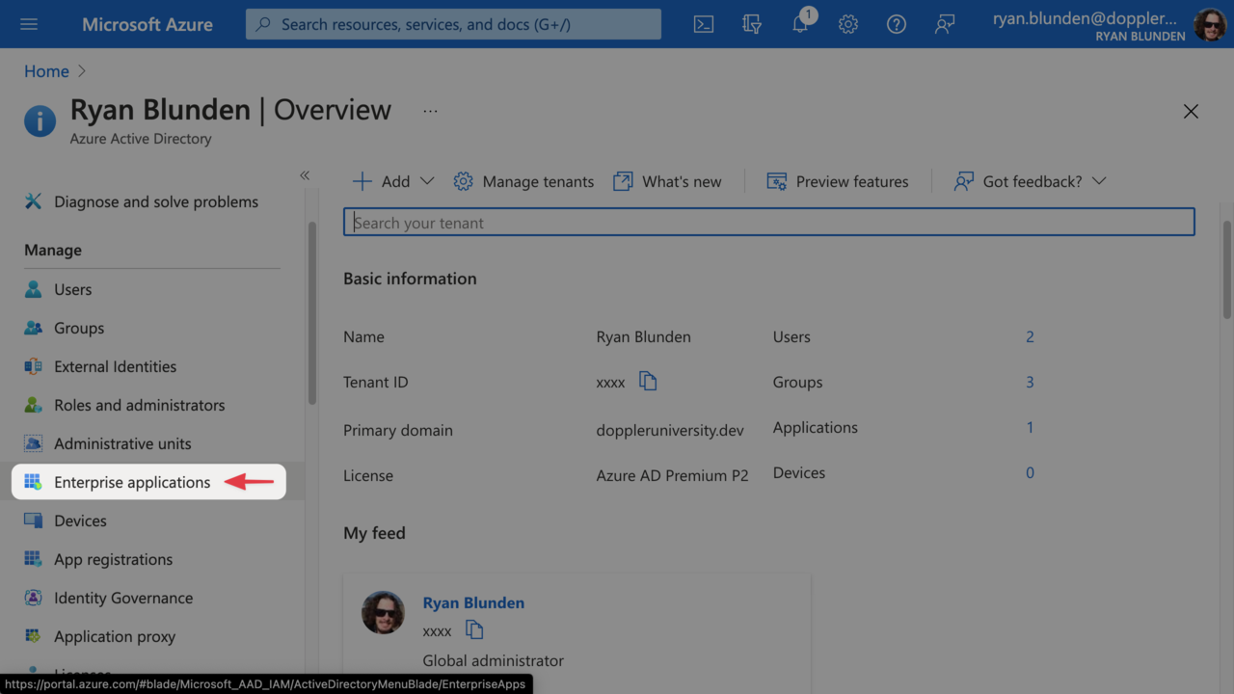The height and width of the screenshot is (694, 1234).
Task: Open the Devices count link 0
Action: [1030, 472]
